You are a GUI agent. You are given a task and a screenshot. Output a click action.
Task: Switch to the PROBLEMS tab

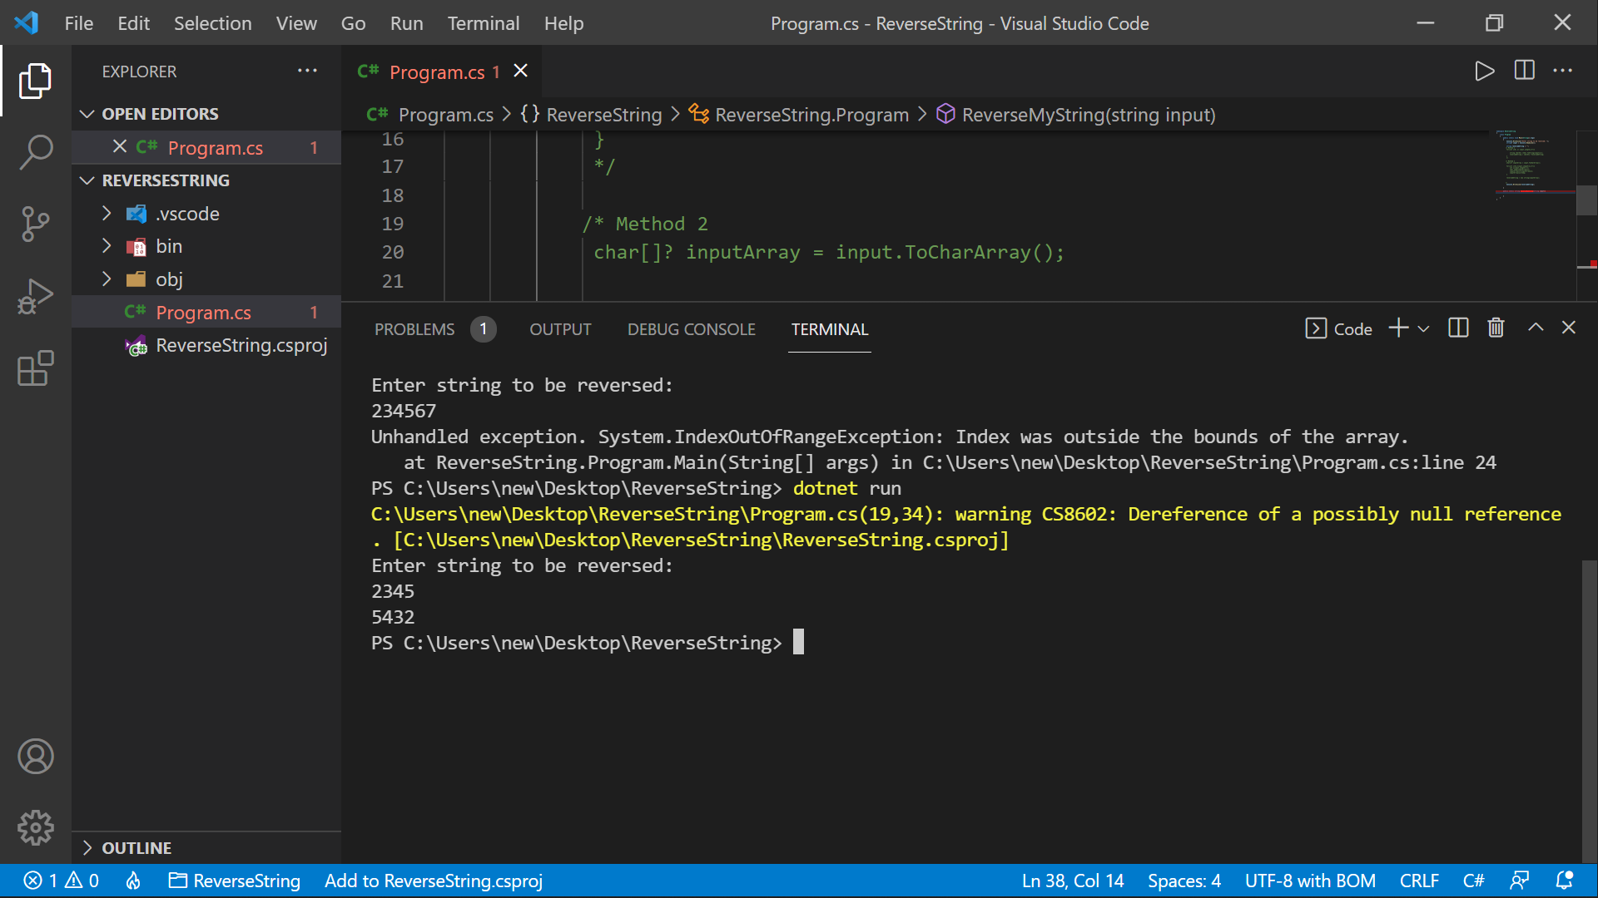tap(414, 329)
